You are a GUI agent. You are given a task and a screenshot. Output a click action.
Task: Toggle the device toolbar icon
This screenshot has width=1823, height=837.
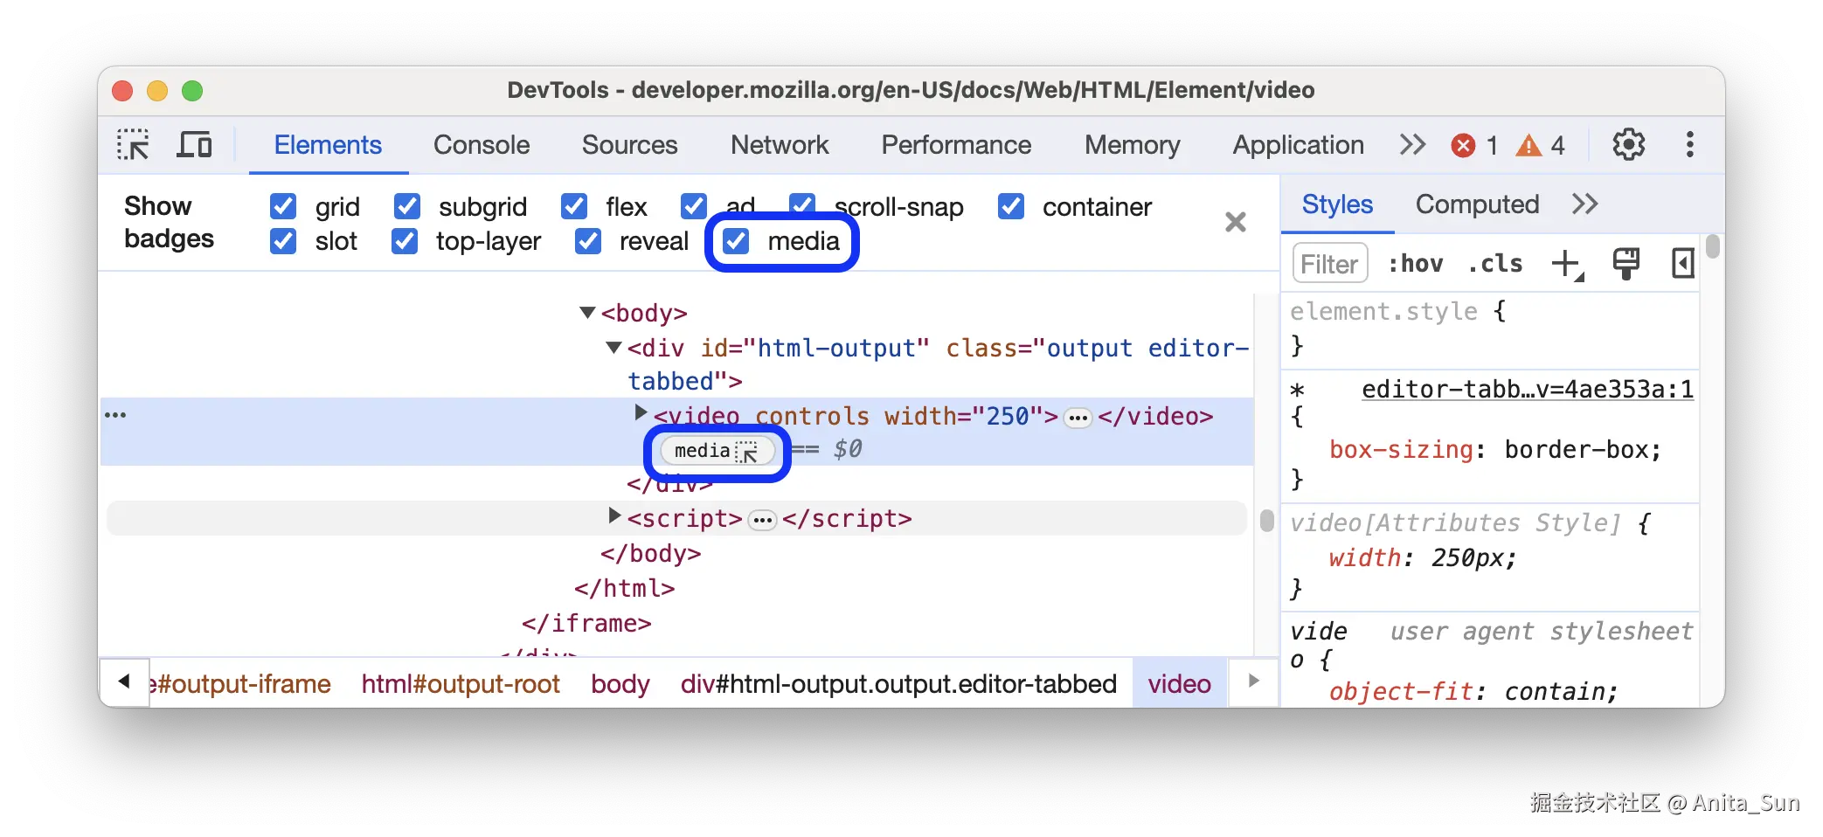[x=194, y=145]
